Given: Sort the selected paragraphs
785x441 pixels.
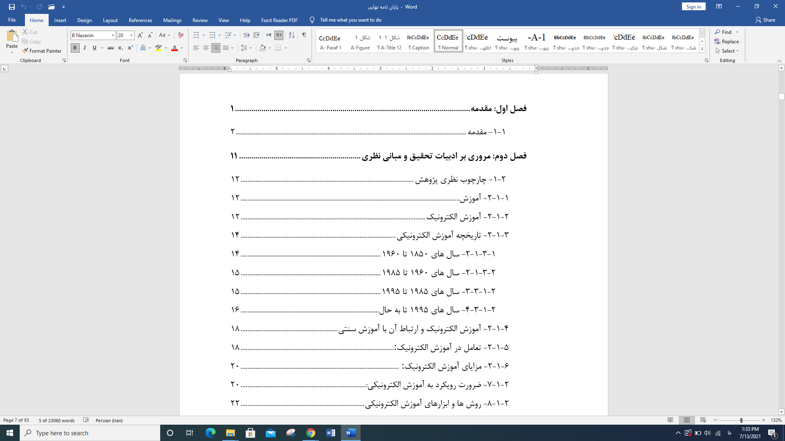Looking at the screenshot, I should tap(292, 35).
